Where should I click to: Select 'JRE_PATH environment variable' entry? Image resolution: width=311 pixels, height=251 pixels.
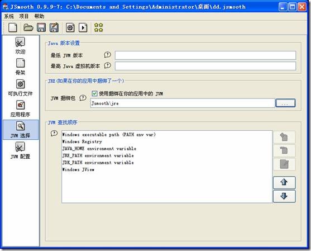167,155
